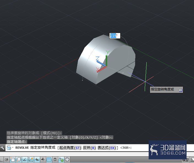The width and height of the screenshot is (194, 163).
Task: Open the dynamic prompt options arrow
Action: [x=181, y=90]
